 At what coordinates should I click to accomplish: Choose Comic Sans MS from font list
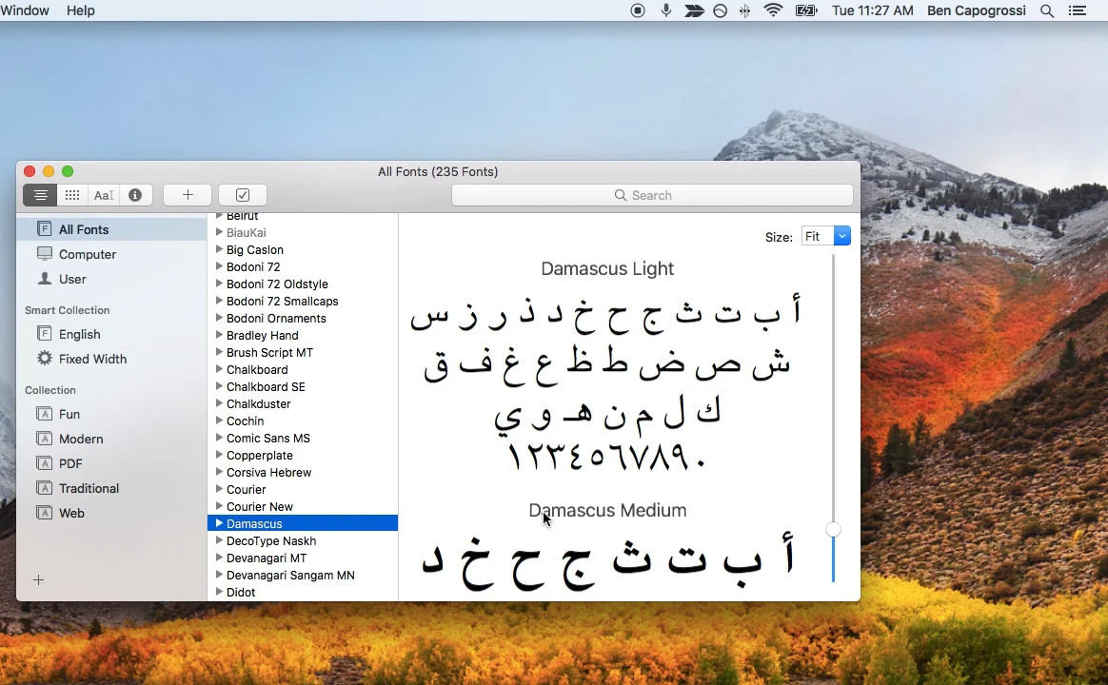point(268,438)
